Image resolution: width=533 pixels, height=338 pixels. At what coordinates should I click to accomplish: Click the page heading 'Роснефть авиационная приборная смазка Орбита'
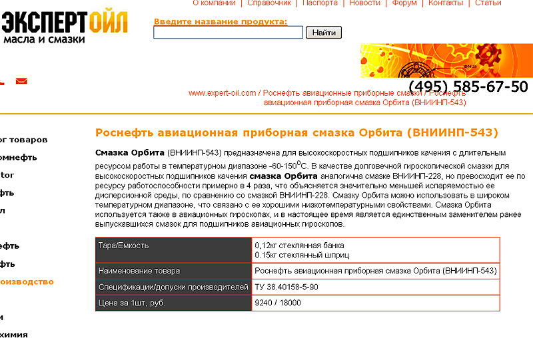(296, 132)
